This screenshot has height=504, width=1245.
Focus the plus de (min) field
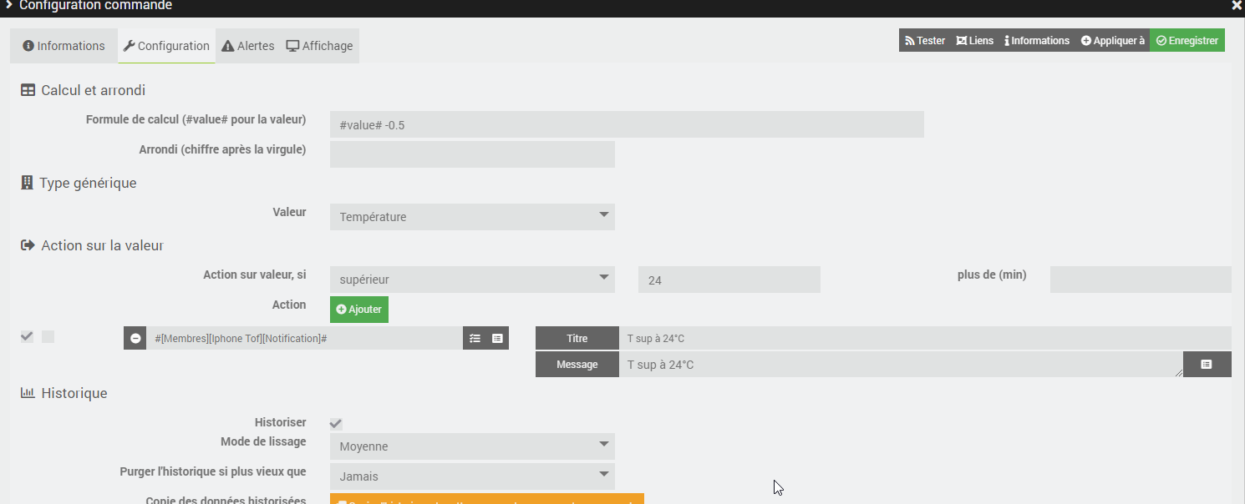pyautogui.click(x=1141, y=280)
